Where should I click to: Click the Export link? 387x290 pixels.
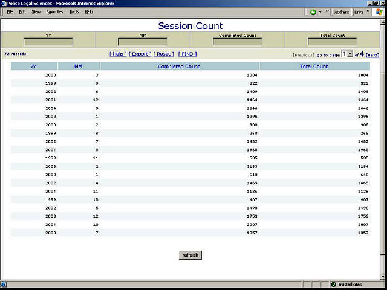click(x=140, y=54)
